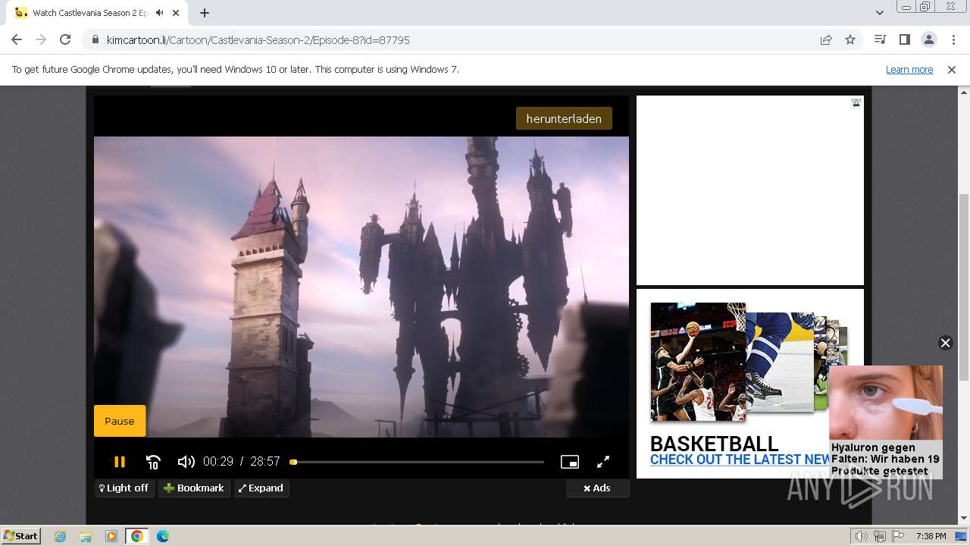This screenshot has width=970, height=546.
Task: Open the basketball ad image
Action: (x=698, y=362)
